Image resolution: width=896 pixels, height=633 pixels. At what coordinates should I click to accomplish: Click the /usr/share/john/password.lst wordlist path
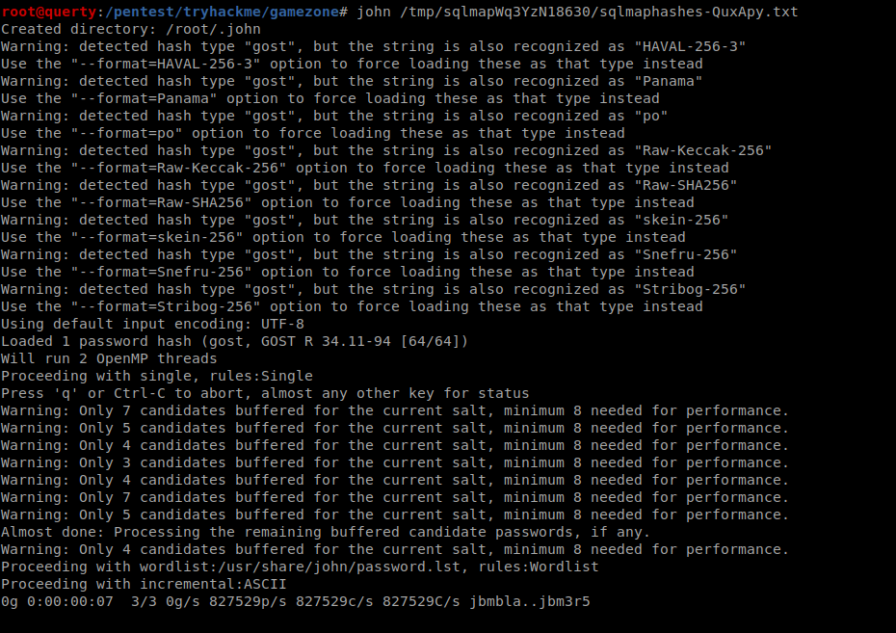(x=339, y=567)
